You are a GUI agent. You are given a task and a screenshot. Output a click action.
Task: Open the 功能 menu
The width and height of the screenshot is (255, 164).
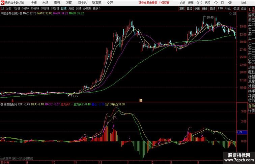(182, 3)
